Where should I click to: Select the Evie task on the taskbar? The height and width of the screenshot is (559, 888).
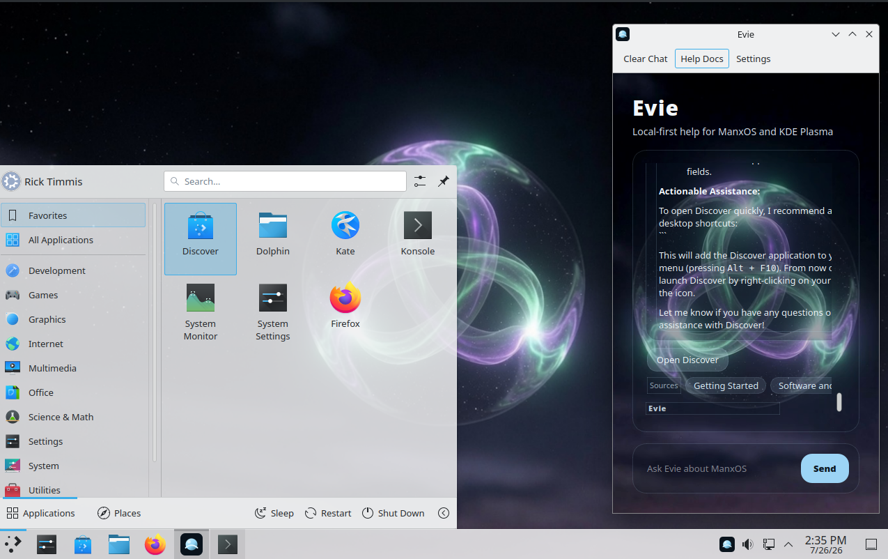tap(192, 544)
